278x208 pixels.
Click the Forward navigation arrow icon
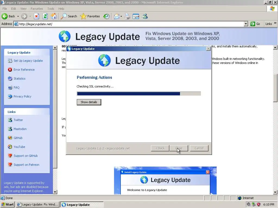point(24,16)
